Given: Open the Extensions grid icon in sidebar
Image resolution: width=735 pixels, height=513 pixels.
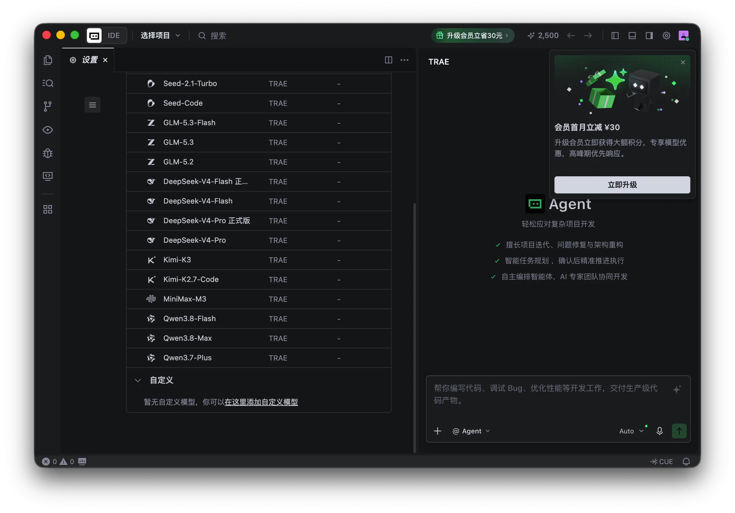Looking at the screenshot, I should (48, 209).
